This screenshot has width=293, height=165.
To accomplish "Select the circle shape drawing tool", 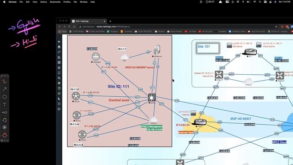I will point(5,97).
